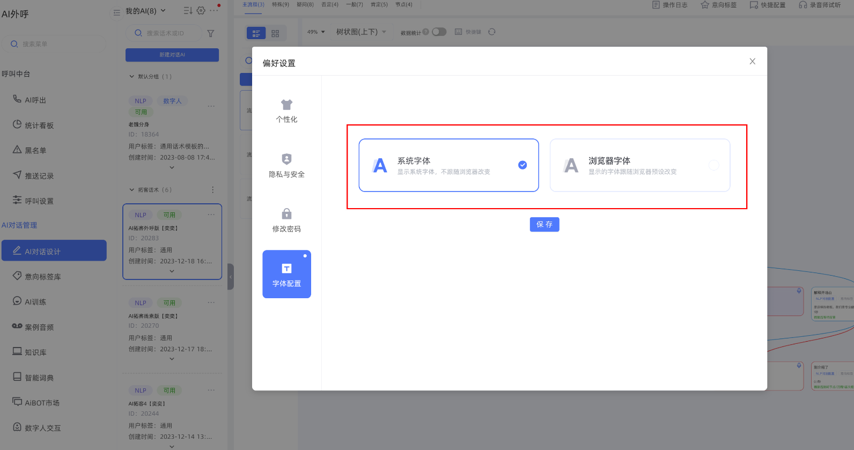854x450 pixels.
Task: Click the 新建对话AI button
Action: [x=172, y=55]
